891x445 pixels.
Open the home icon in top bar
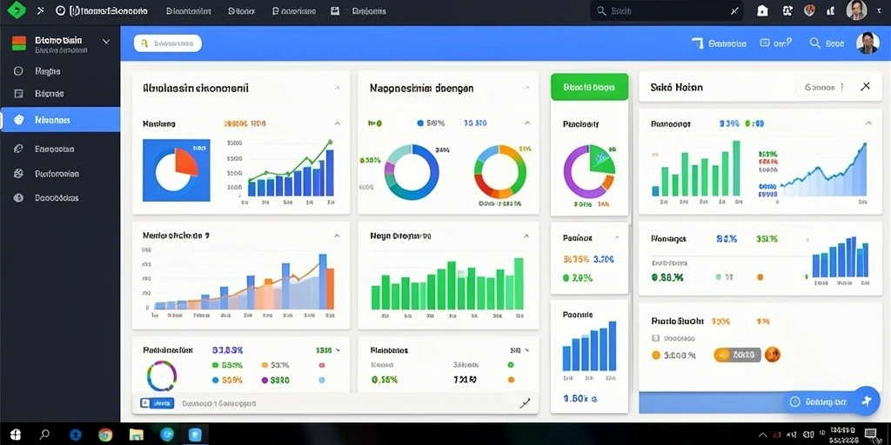click(762, 10)
